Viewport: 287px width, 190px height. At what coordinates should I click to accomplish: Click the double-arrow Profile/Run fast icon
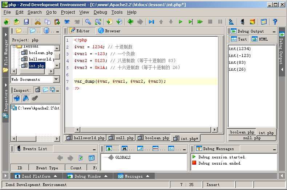tap(200, 22)
